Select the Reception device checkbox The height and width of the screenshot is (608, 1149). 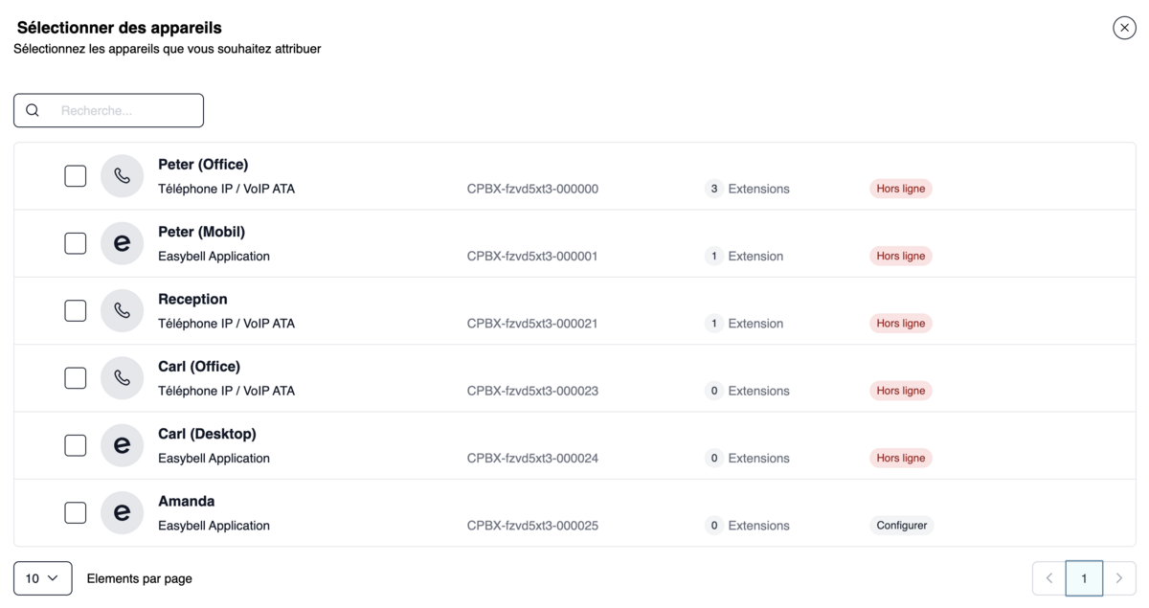(76, 310)
